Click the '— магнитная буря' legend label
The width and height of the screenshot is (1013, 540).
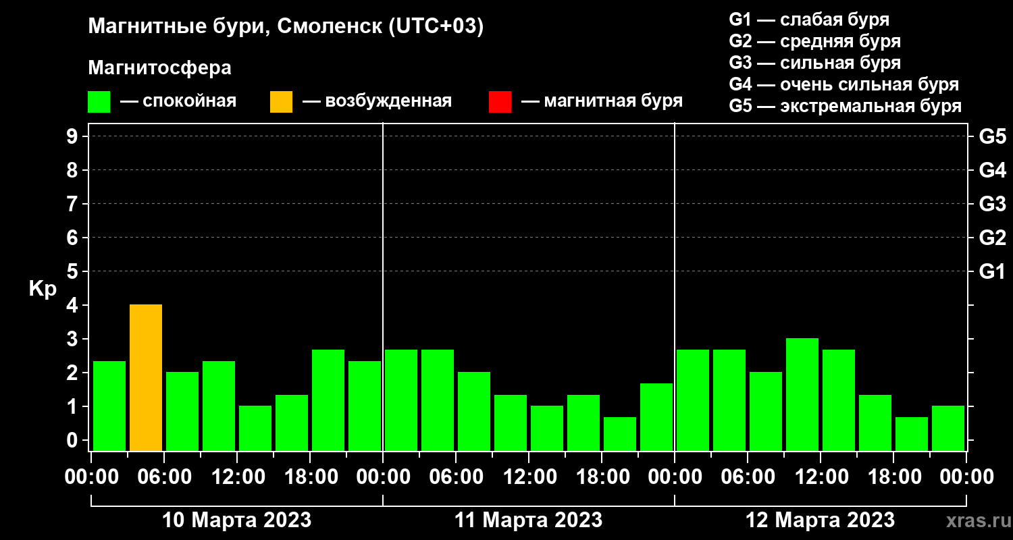(x=602, y=102)
